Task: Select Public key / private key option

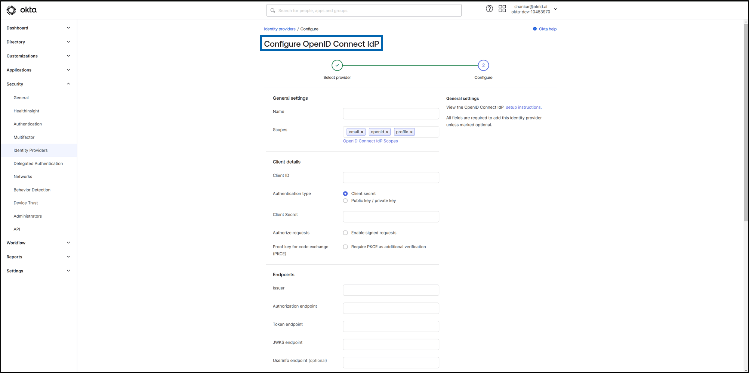Action: (345, 201)
